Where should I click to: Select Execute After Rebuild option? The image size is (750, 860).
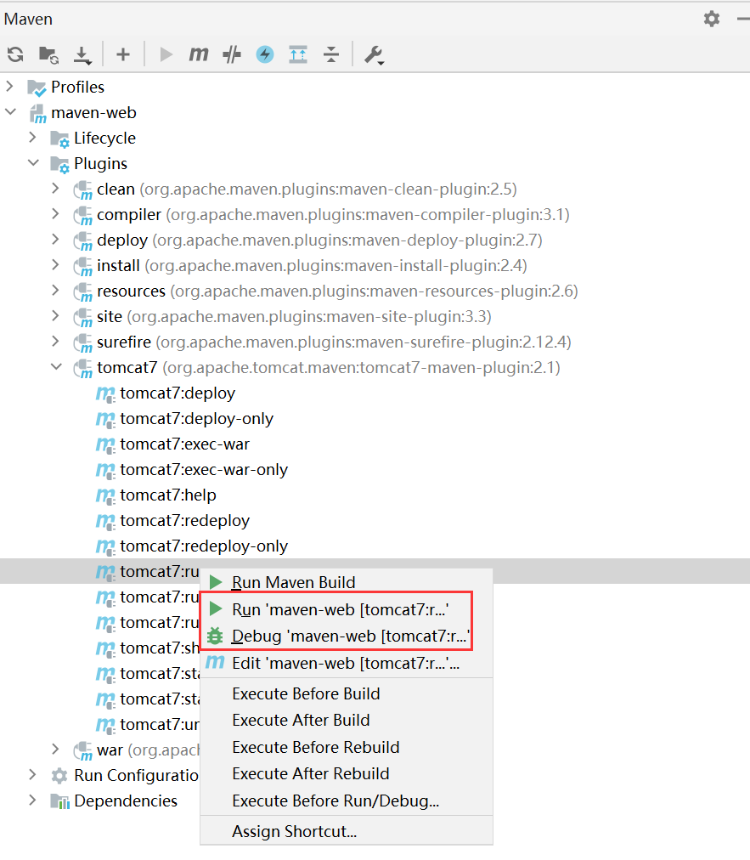pyautogui.click(x=347, y=773)
